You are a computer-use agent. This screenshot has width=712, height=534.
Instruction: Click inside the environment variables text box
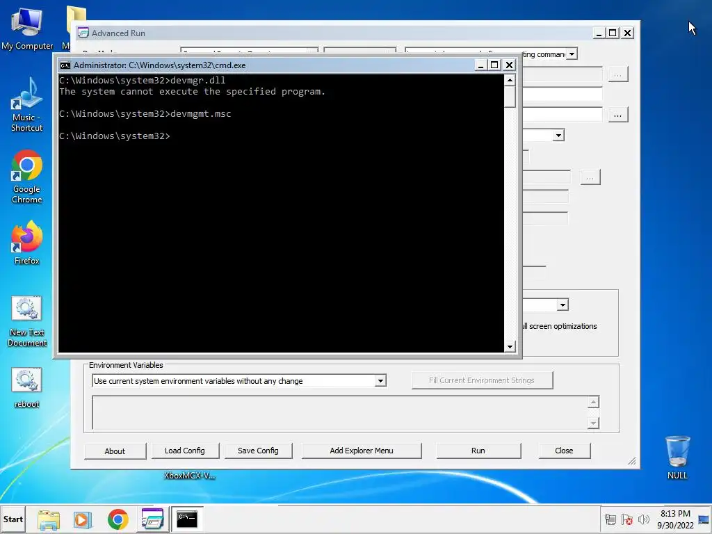click(x=339, y=412)
